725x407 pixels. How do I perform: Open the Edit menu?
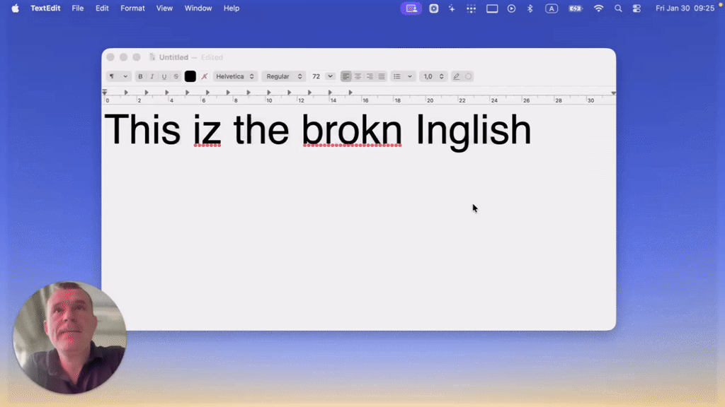coord(102,8)
